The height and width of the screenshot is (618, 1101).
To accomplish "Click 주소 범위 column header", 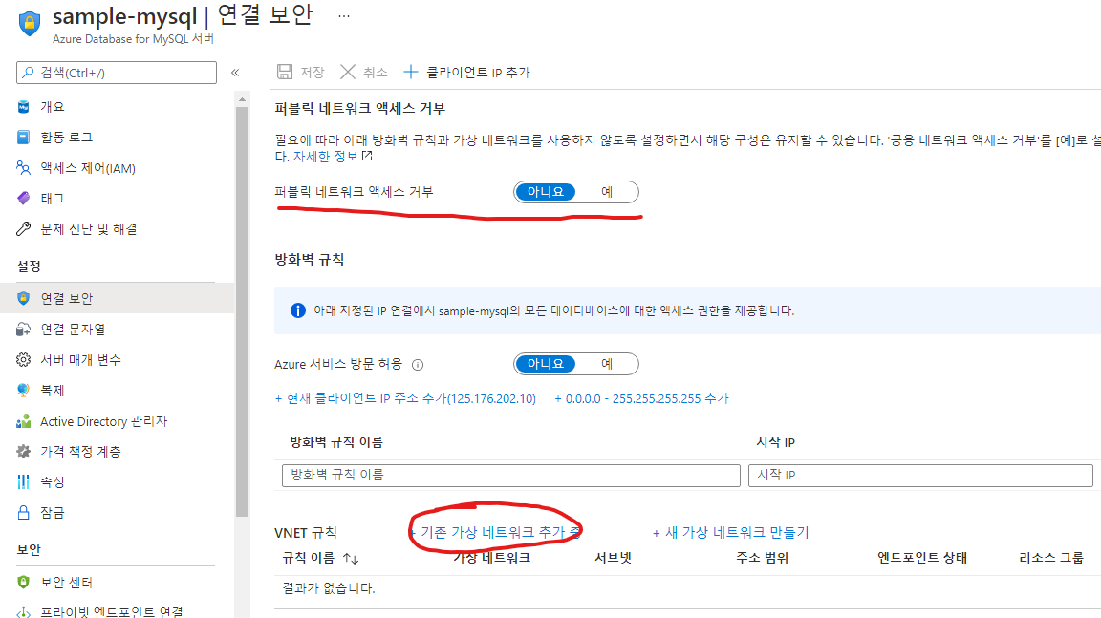I will 762,558.
